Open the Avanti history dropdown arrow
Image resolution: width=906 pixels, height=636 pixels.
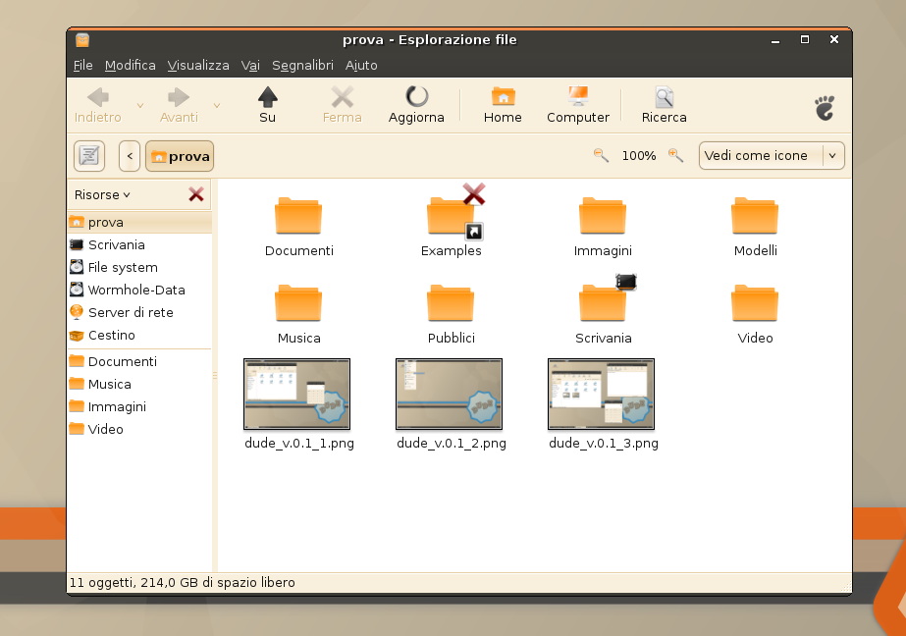tap(217, 105)
